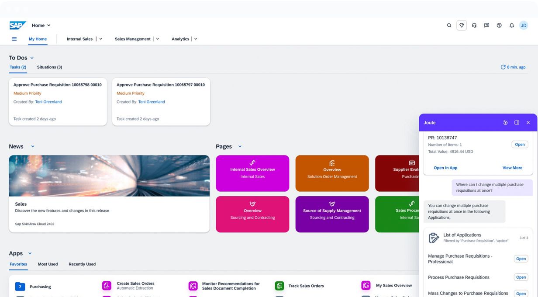Open the Joule diamond assistant icon
This screenshot has width=538, height=297.
[462, 25]
